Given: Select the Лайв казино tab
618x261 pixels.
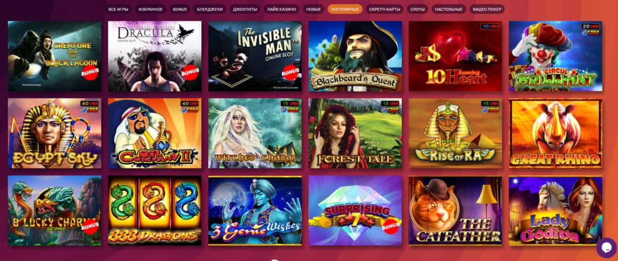Looking at the screenshot, I should [282, 9].
